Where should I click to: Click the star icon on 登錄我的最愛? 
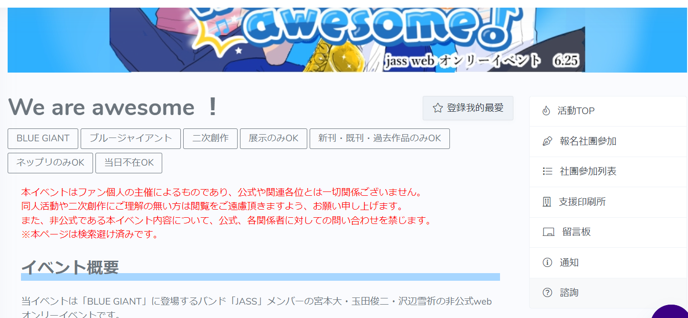(x=438, y=108)
